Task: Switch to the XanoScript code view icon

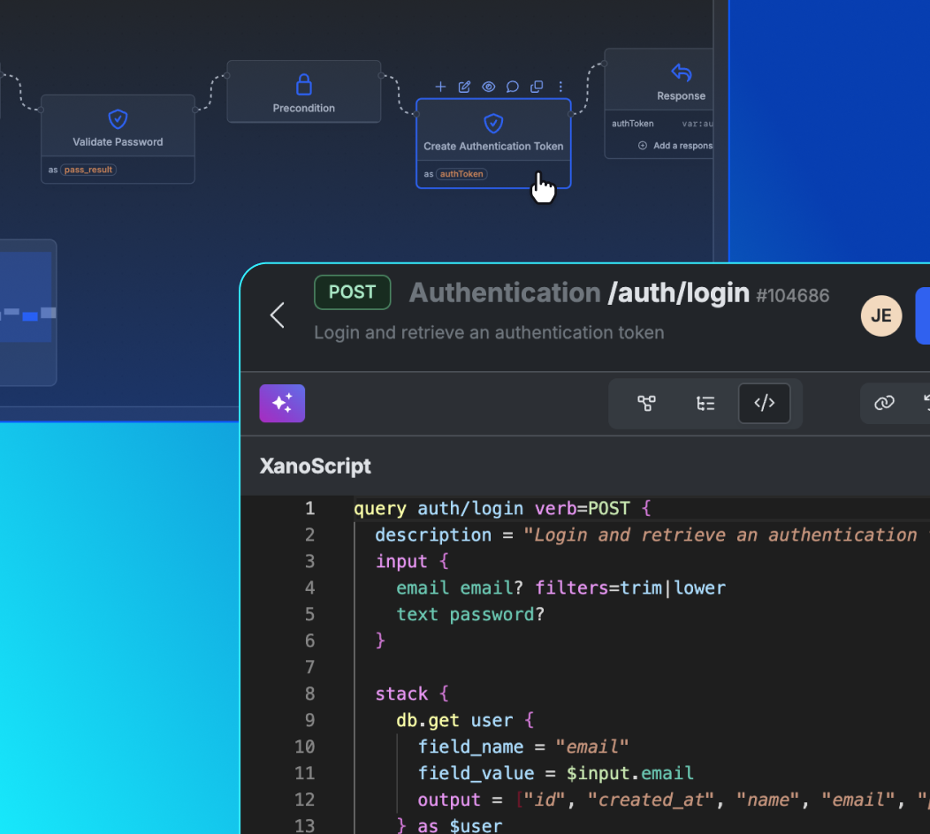Action: click(x=764, y=403)
